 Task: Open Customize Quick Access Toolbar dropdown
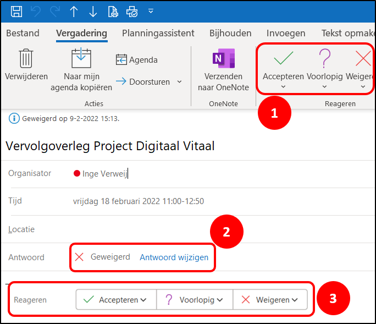(151, 11)
